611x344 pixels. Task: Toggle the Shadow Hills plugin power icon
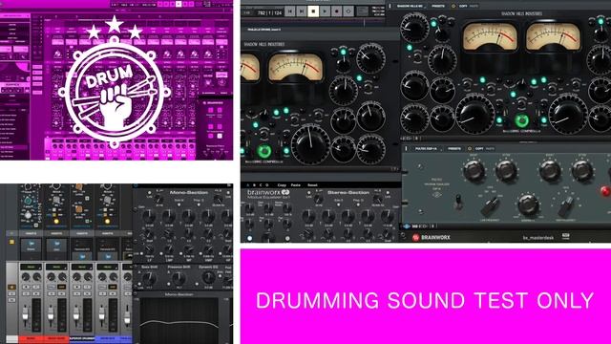coord(453,6)
